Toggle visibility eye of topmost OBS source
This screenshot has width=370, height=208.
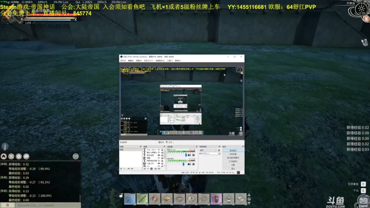(159, 150)
